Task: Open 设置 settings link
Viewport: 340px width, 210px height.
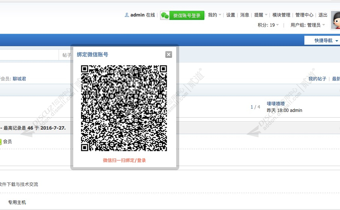Action: 231,15
